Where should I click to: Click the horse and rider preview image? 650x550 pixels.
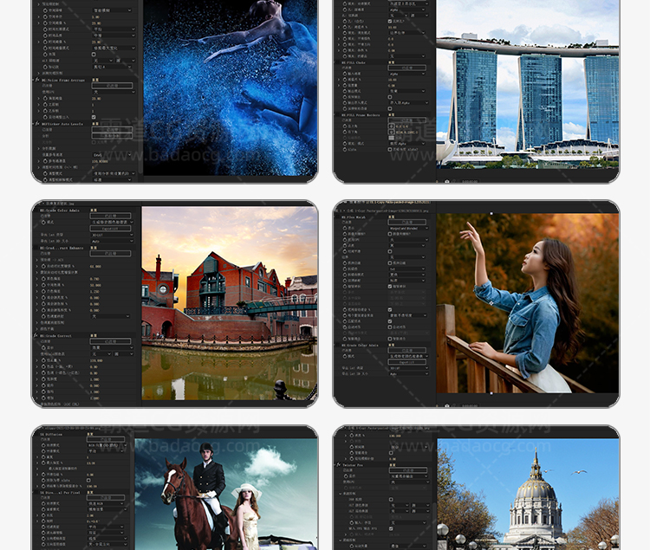click(226, 494)
